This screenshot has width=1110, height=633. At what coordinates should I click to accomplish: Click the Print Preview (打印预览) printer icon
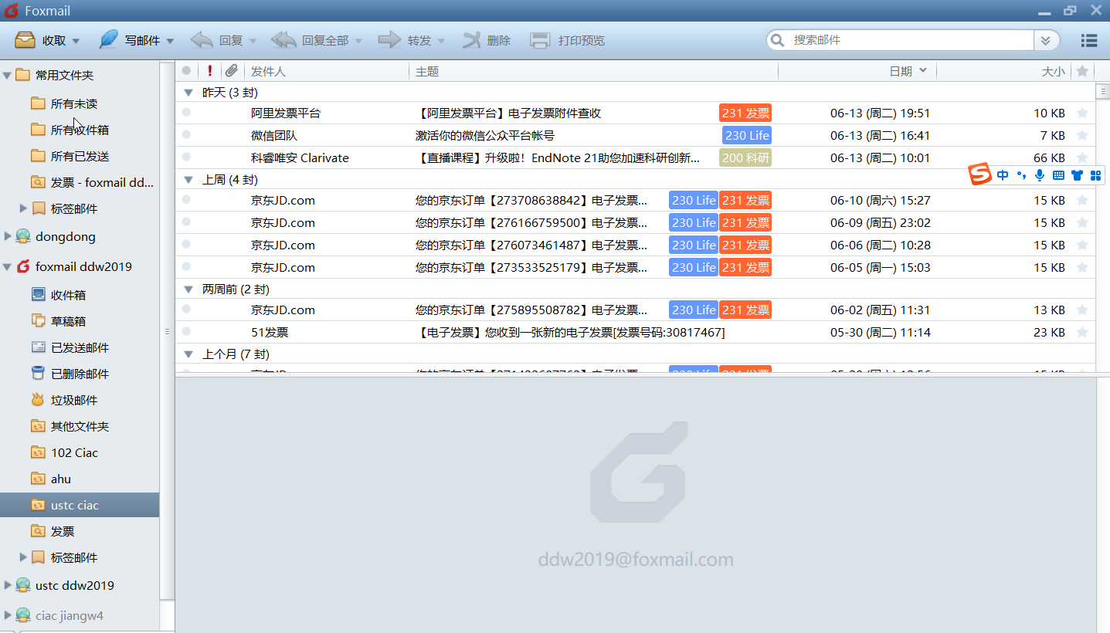(540, 40)
